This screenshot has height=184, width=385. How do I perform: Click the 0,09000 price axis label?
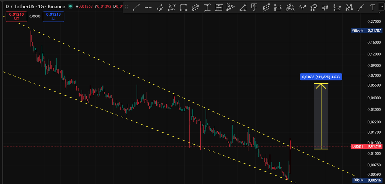(374, 66)
